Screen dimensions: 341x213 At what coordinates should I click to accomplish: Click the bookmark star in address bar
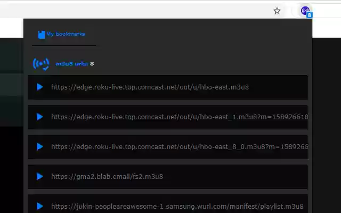click(x=277, y=11)
